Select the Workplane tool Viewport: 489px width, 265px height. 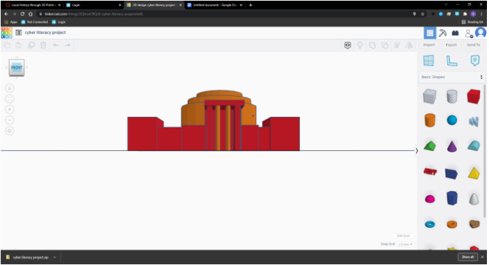pyautogui.click(x=429, y=61)
